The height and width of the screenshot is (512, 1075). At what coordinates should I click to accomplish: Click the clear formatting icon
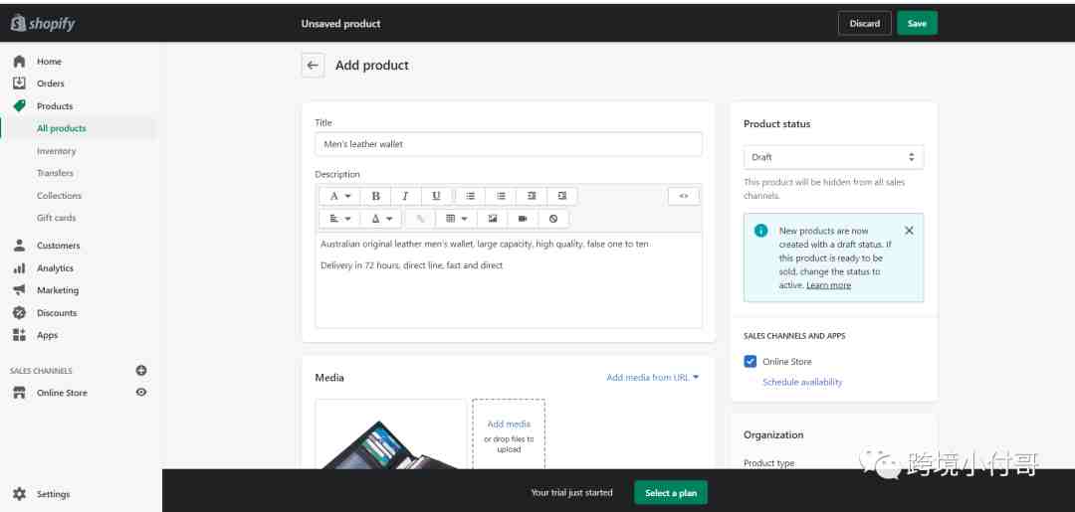(553, 219)
